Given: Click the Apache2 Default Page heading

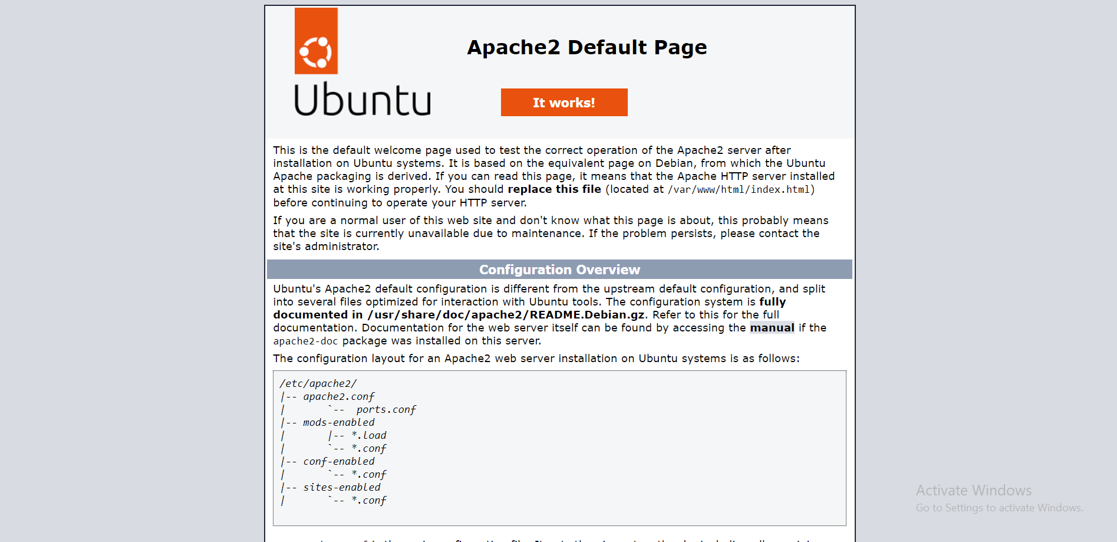Looking at the screenshot, I should coord(587,47).
